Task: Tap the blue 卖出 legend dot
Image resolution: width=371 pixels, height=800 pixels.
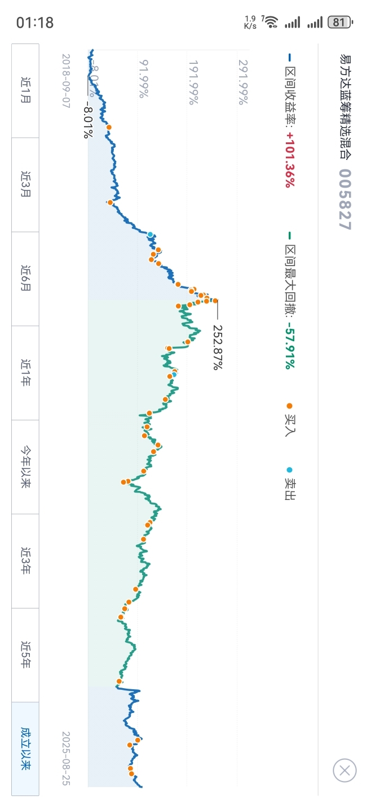Action: 290,470
